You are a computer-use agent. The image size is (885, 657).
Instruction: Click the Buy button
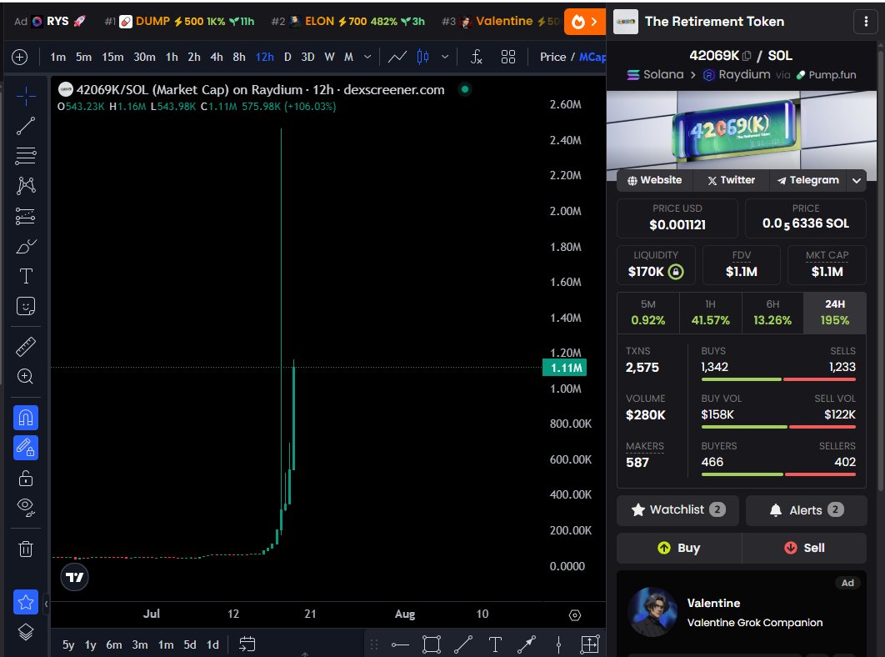click(x=679, y=548)
